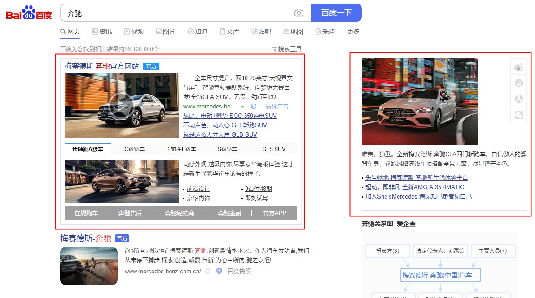This screenshot has height=298, width=535.
Task: Click the second sidebar icon below Weibo
Action: (x=519, y=83)
